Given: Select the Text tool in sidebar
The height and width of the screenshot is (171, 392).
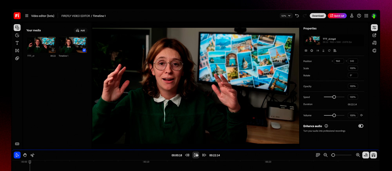Looking at the screenshot, I should (17, 43).
